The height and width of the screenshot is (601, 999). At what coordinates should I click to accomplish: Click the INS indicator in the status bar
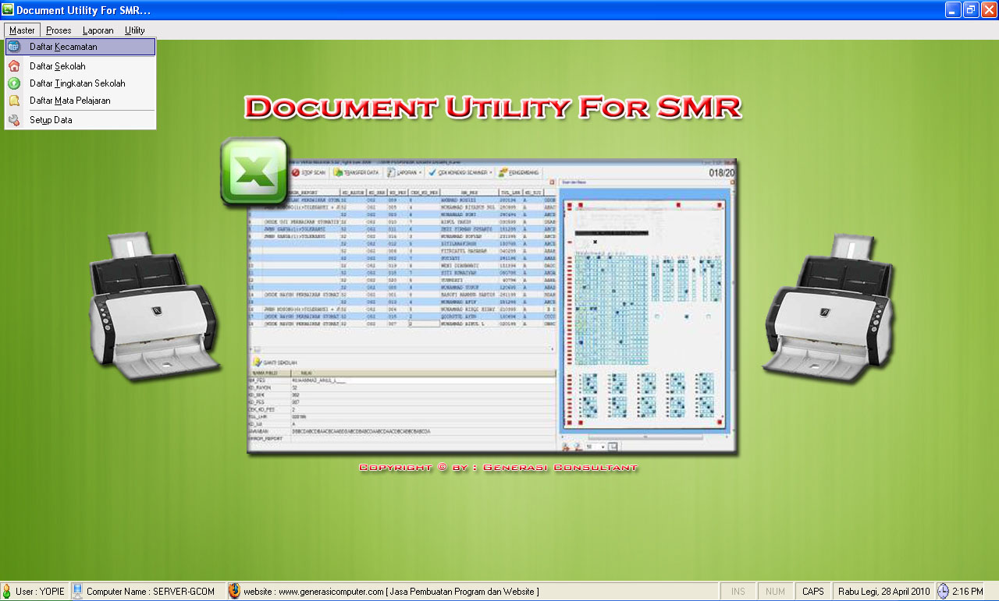pyautogui.click(x=738, y=592)
